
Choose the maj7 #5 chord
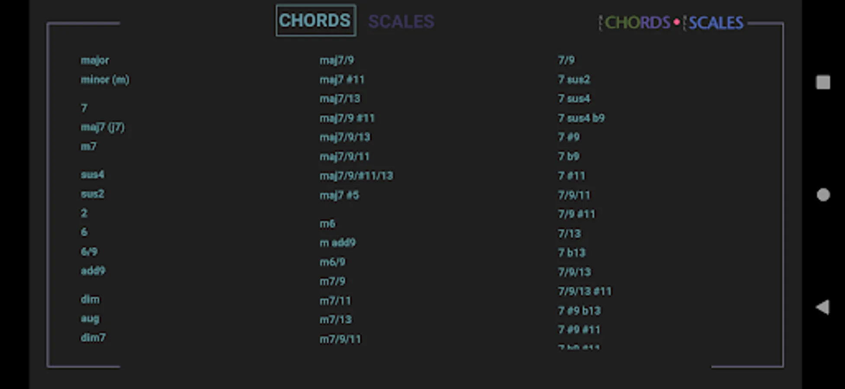pos(339,195)
